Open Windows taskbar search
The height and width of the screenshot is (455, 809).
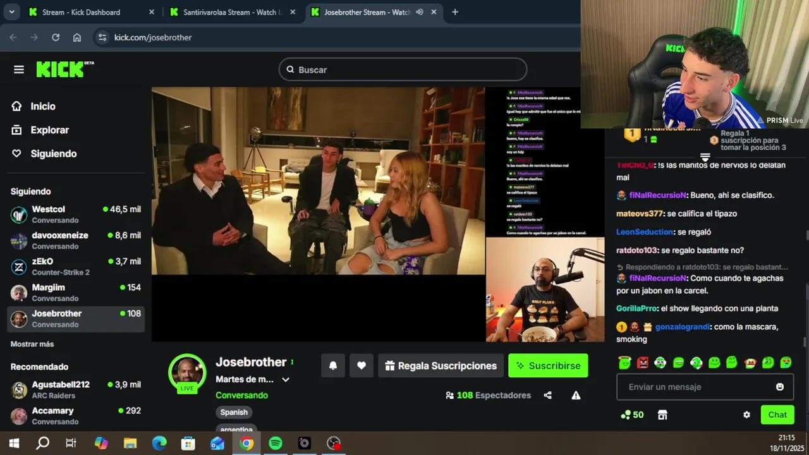point(42,443)
